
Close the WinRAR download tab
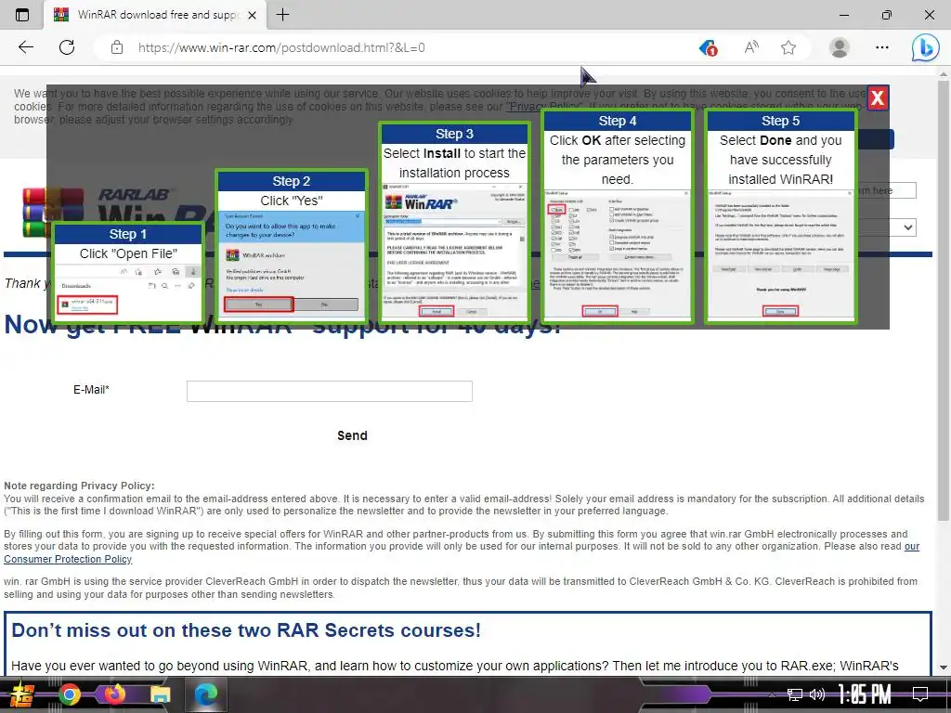coord(253,15)
